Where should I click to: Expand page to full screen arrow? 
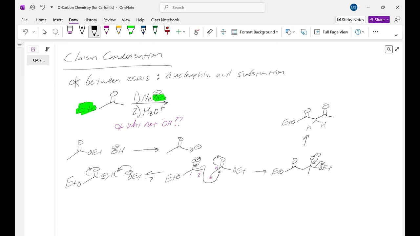(x=397, y=49)
